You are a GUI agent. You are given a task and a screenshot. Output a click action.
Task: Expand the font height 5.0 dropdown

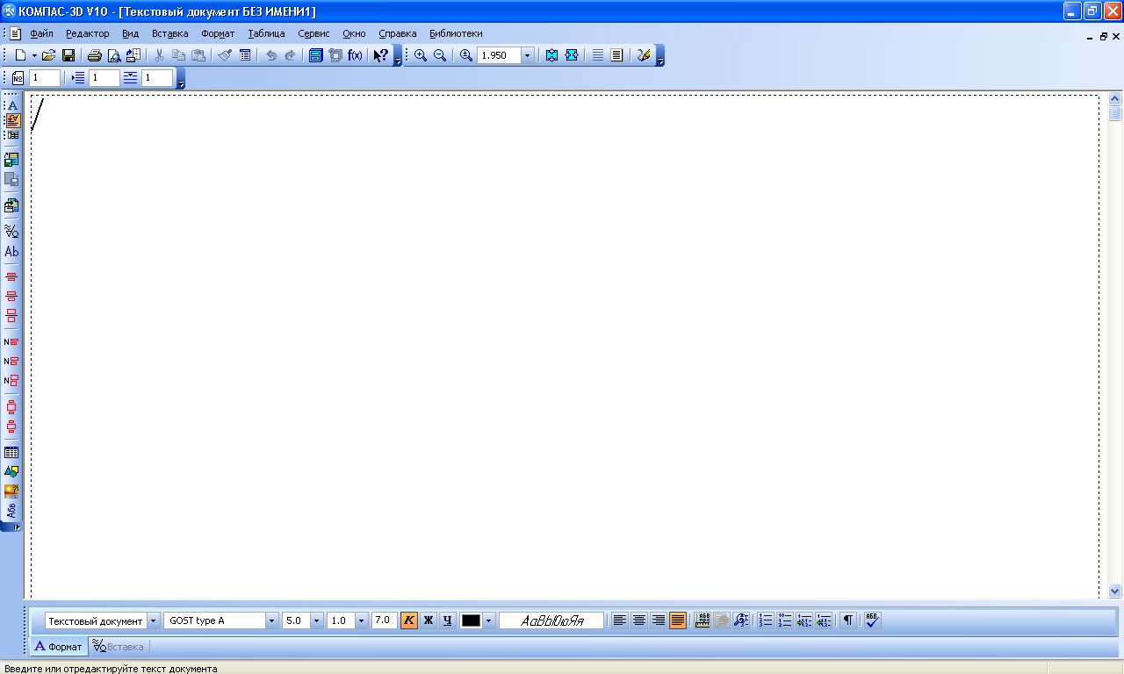(x=317, y=620)
